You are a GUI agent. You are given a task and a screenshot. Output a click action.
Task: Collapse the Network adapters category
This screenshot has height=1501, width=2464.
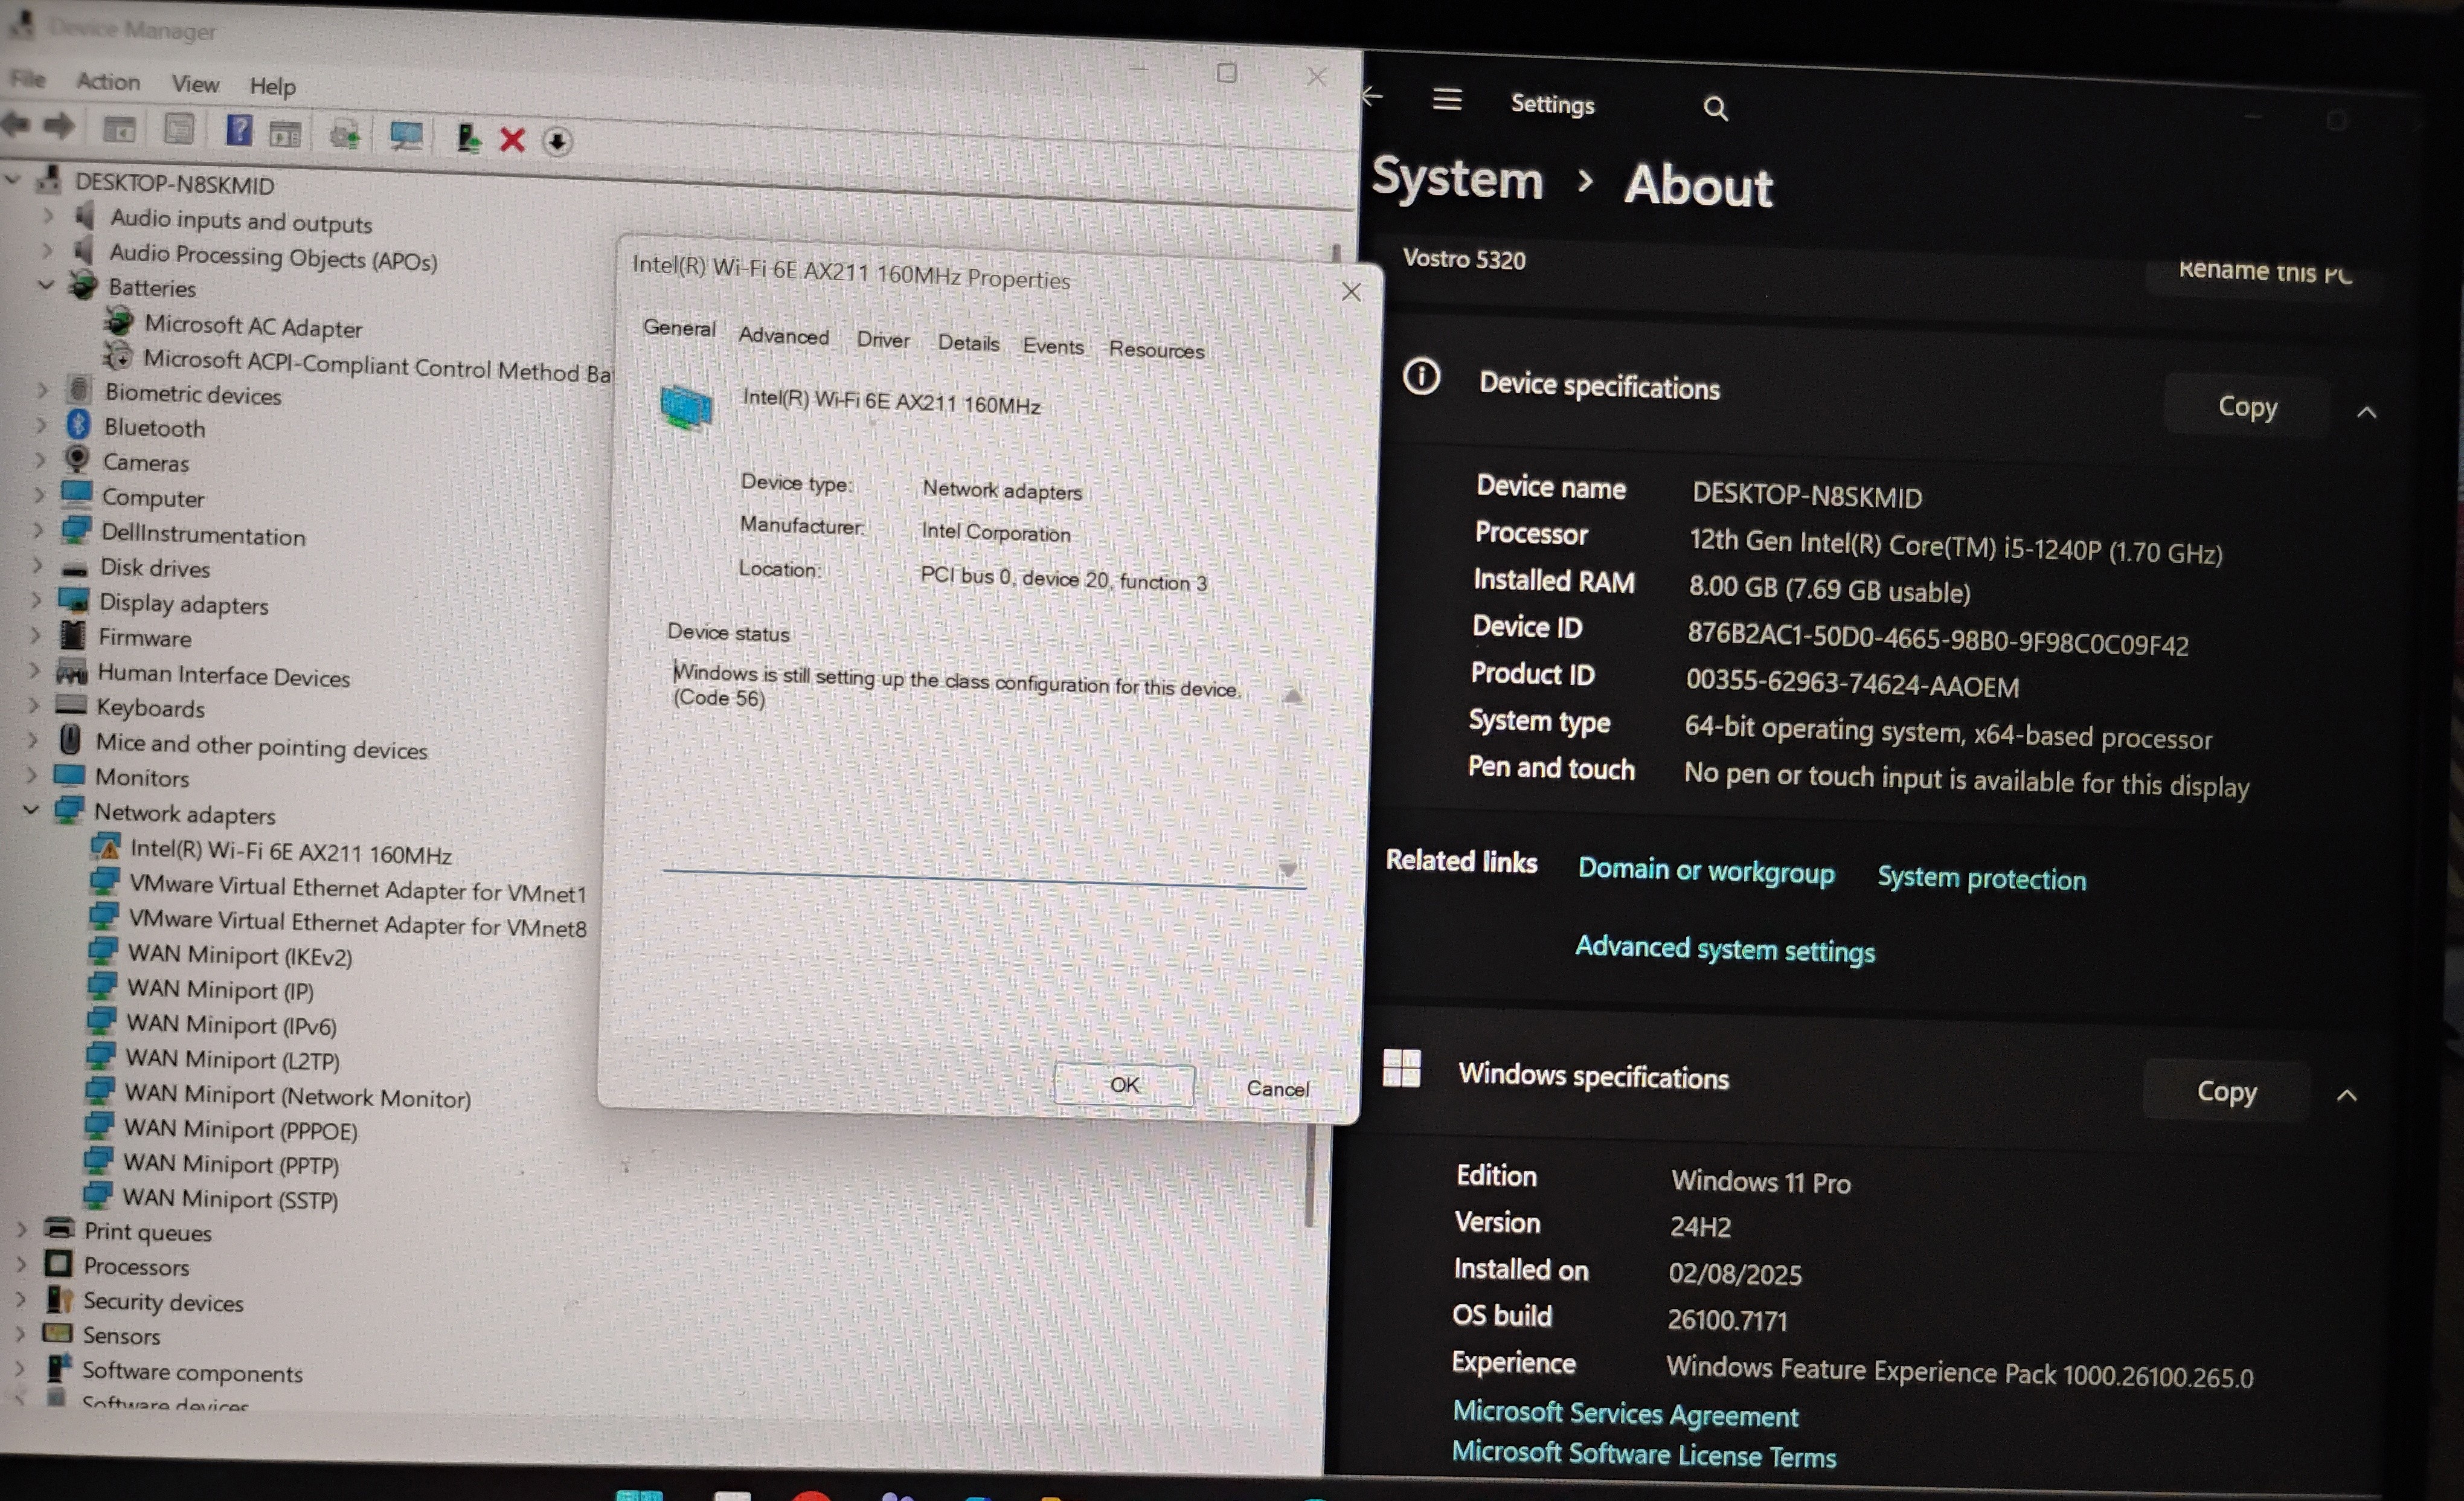point(31,809)
